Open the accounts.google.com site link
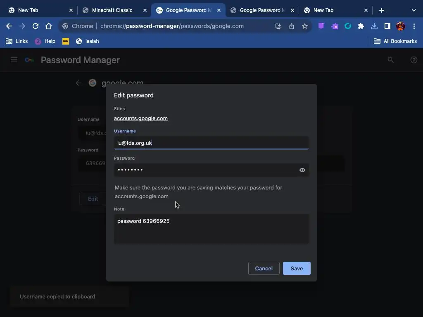 [x=141, y=118]
